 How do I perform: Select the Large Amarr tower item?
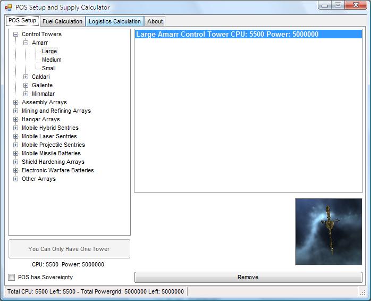(x=49, y=51)
